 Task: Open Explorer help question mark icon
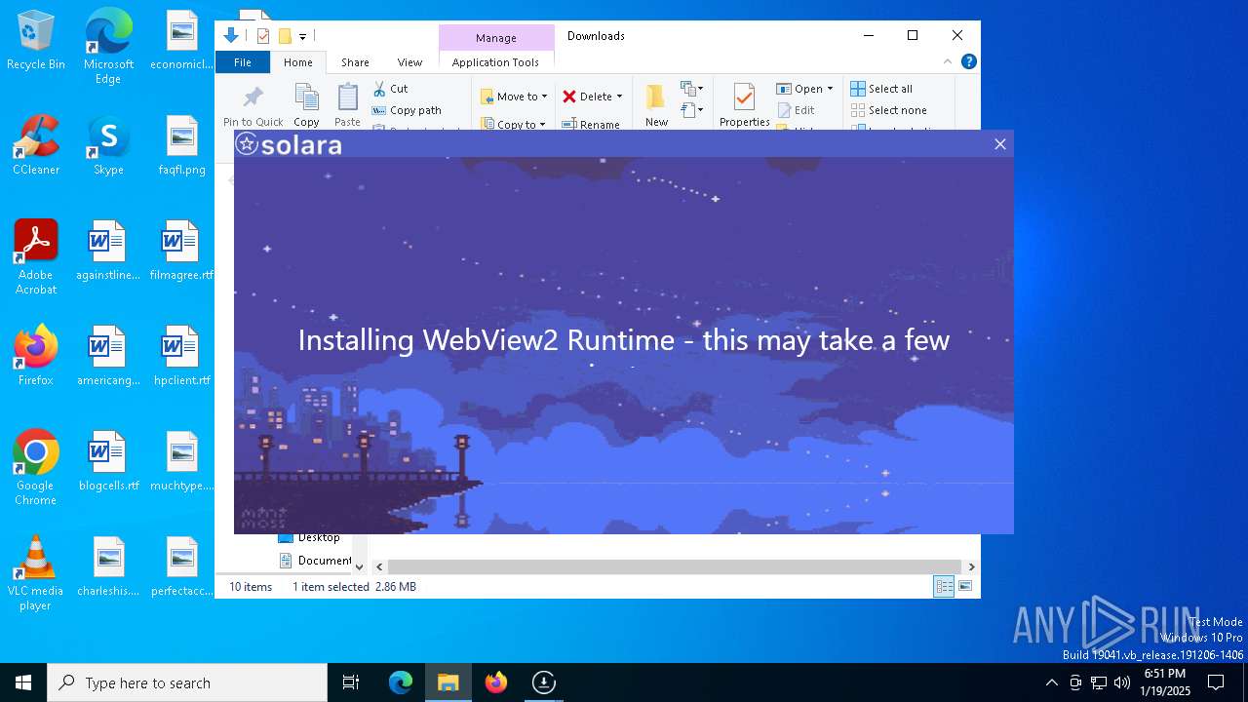968,61
